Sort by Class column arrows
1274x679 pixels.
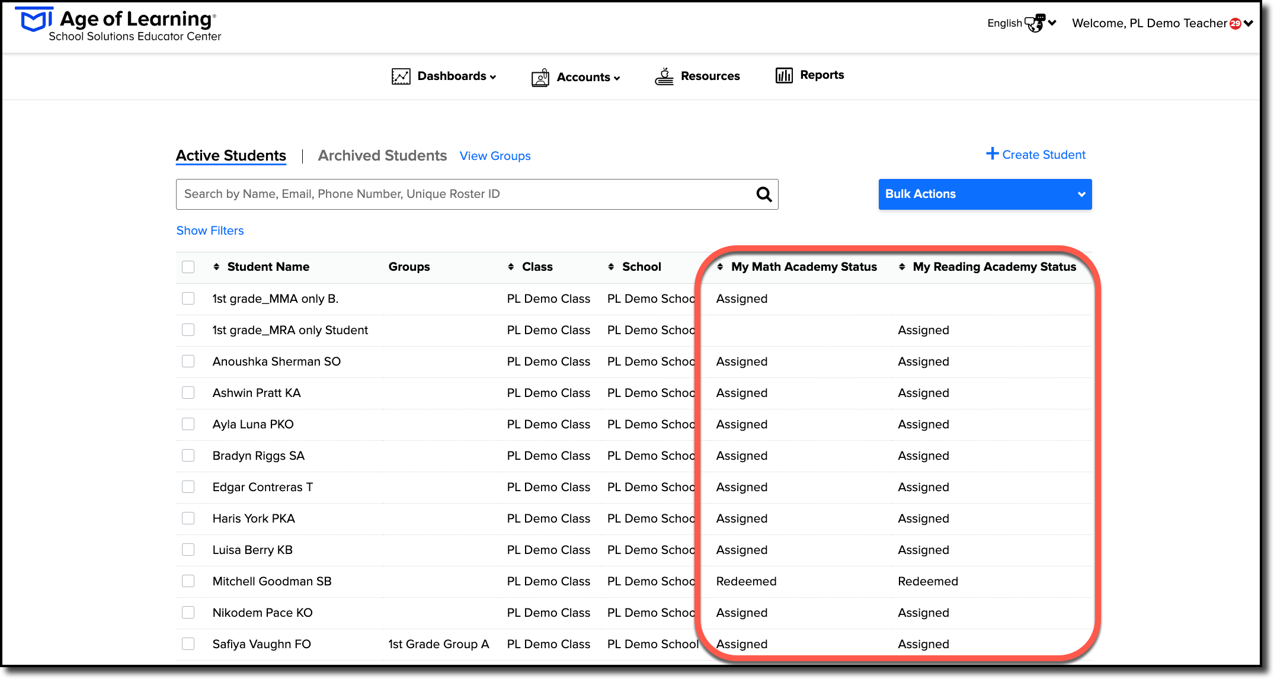click(511, 267)
